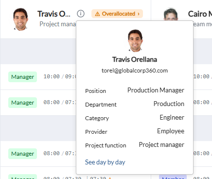Click the Engineer category value
Screen dimensions: 212x179
(x=172, y=117)
